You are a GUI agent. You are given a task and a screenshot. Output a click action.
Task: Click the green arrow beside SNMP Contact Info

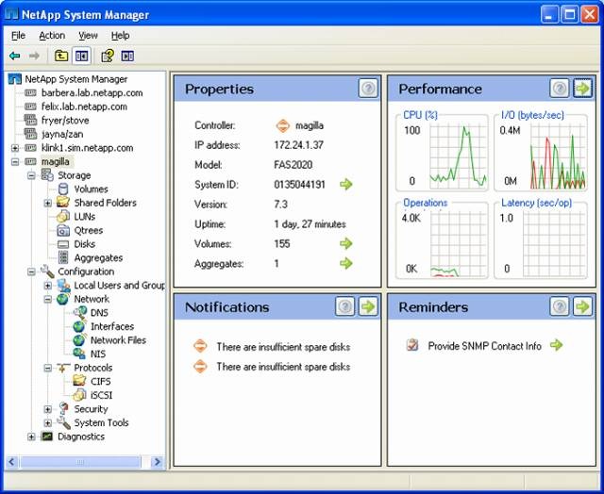[556, 345]
